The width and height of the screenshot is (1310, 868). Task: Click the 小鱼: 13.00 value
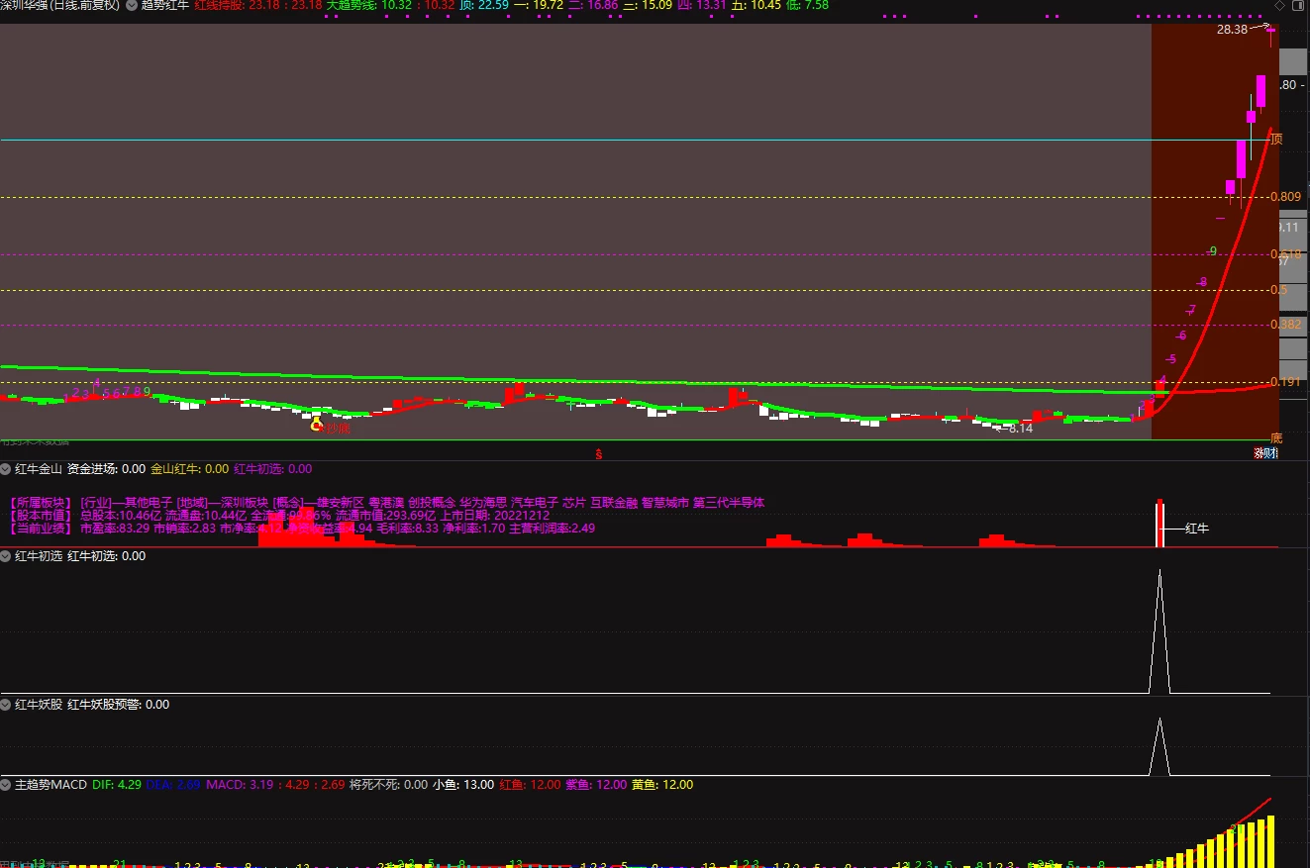pyautogui.click(x=463, y=785)
